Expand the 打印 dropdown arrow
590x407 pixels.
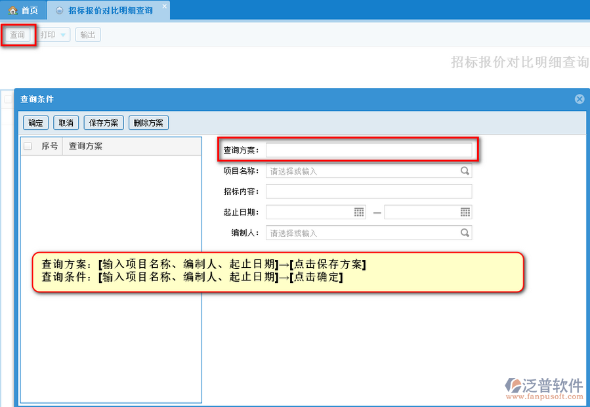(x=63, y=35)
